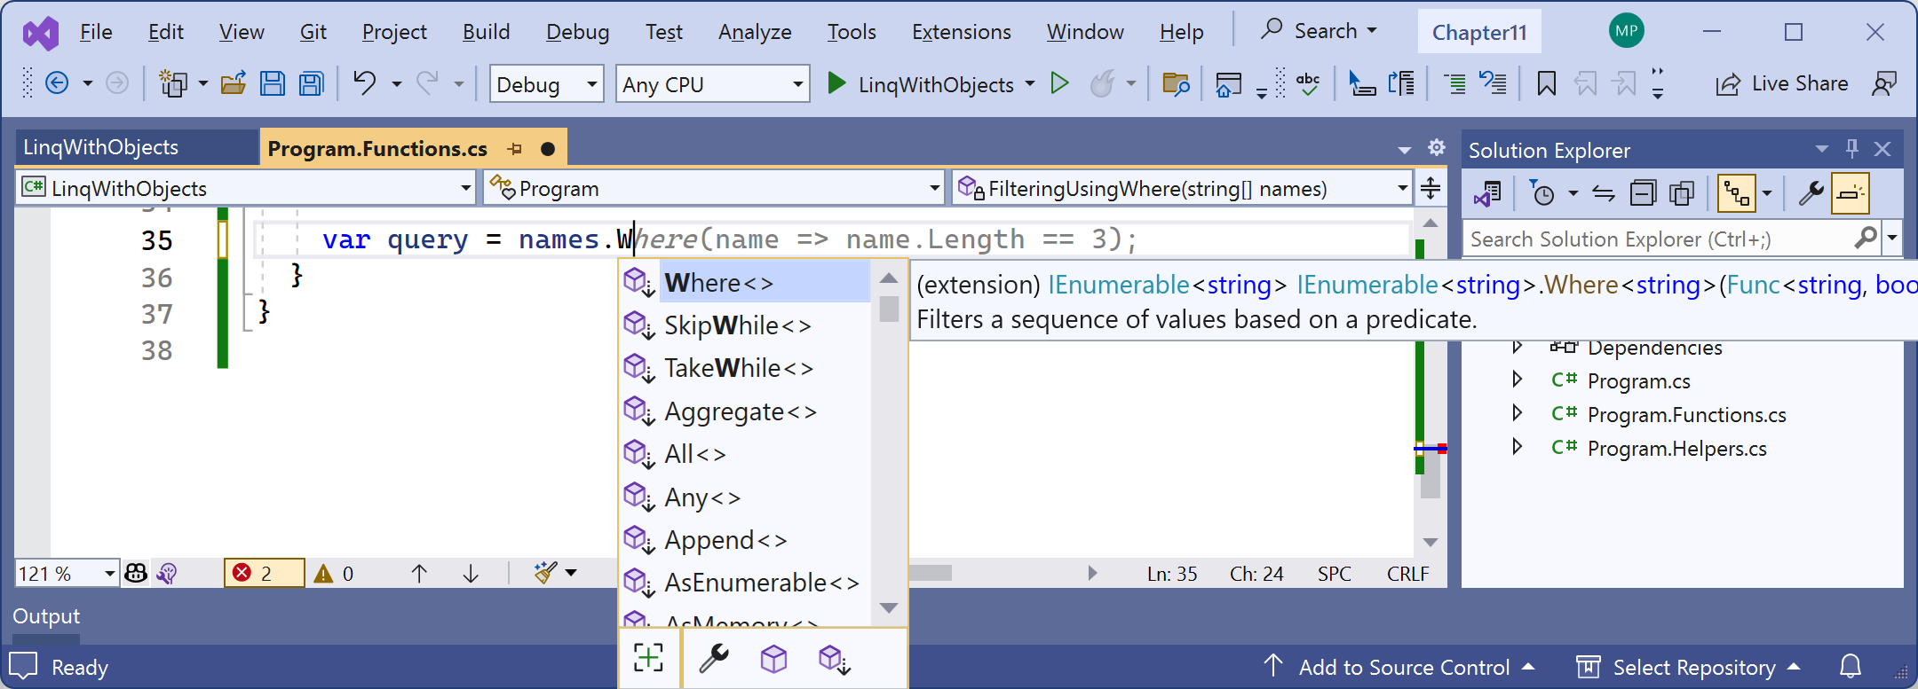Click the Live Share button

(x=1782, y=84)
